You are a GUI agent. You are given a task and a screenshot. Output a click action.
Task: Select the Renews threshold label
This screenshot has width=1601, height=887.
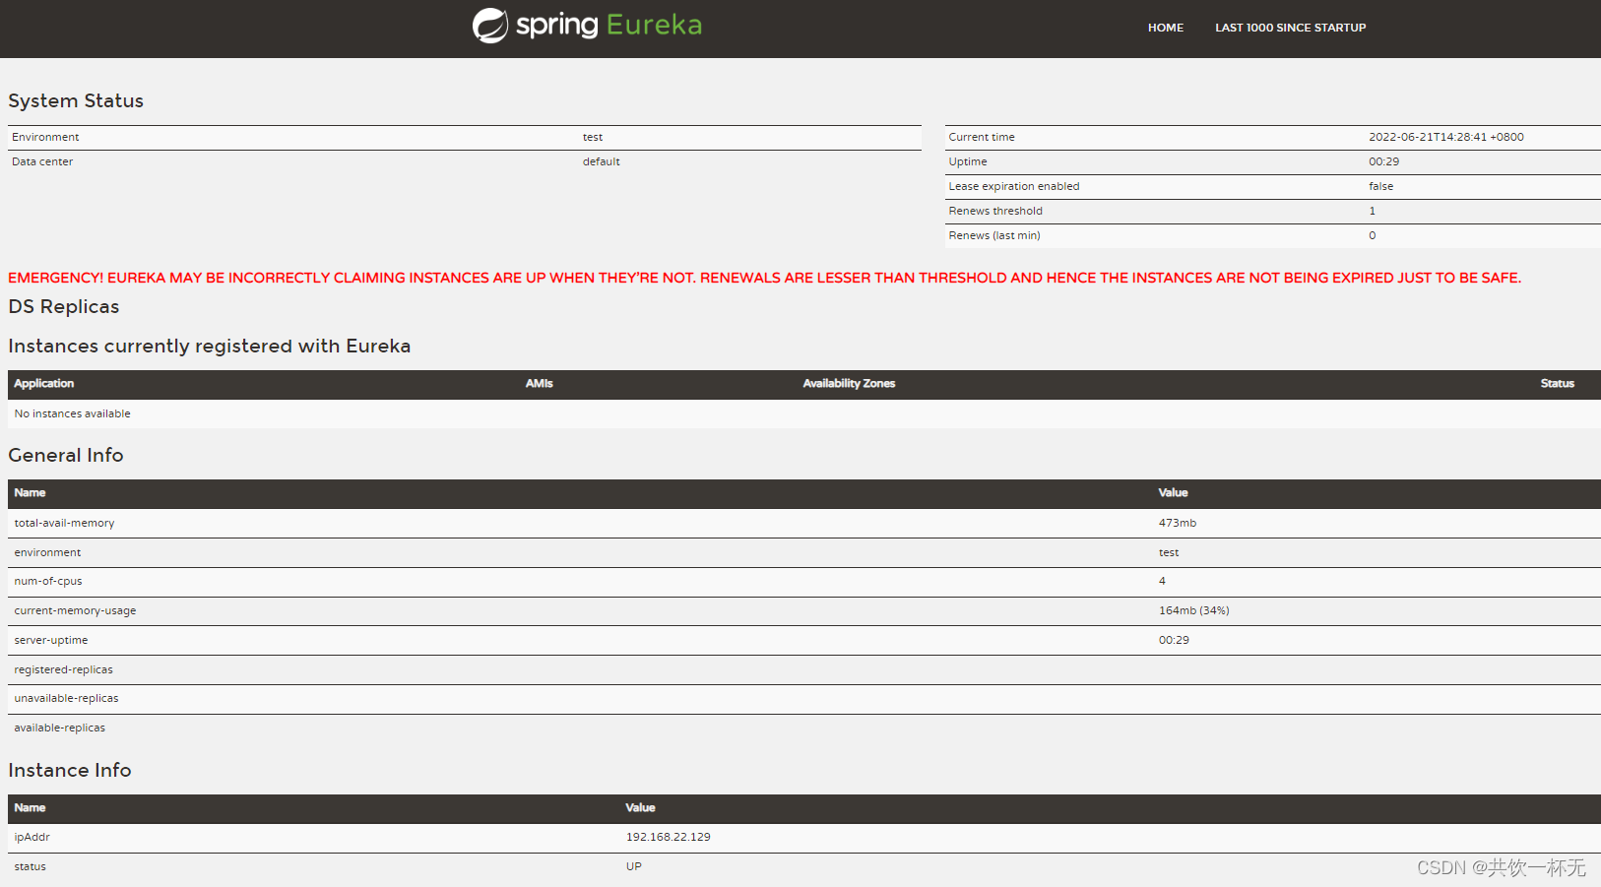tap(994, 211)
